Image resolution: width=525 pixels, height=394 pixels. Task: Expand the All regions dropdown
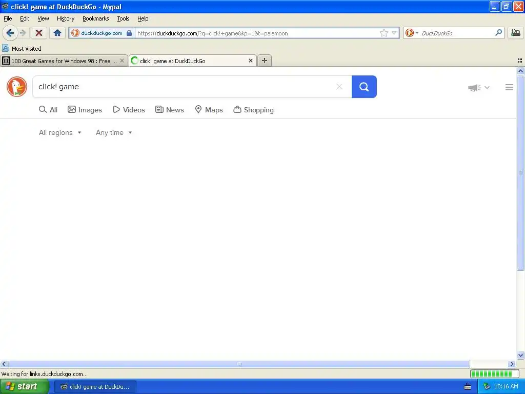click(x=60, y=133)
